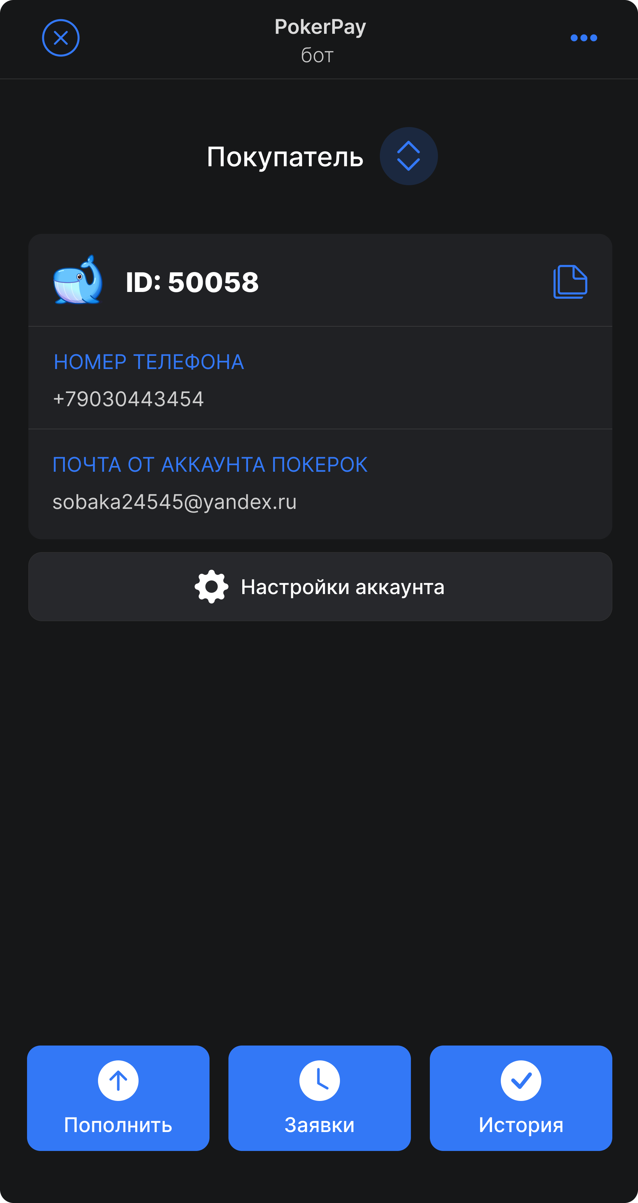Switch role with the Покупатель chevron toggle
This screenshot has width=638, height=1203.
click(409, 156)
